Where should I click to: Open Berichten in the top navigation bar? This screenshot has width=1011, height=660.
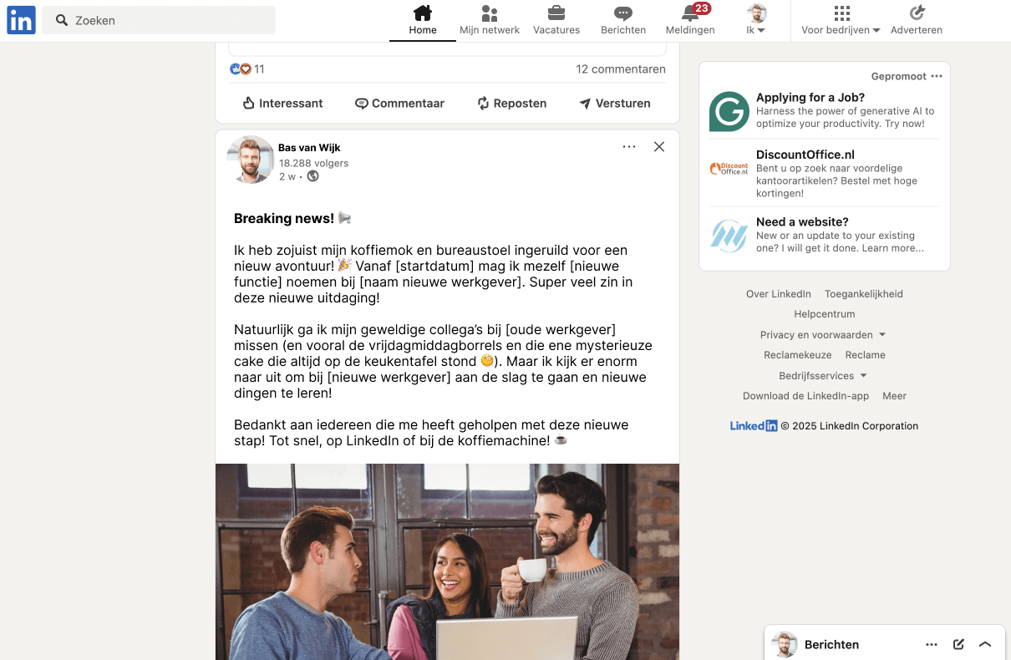(623, 21)
